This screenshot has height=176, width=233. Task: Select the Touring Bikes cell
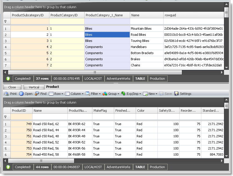click(x=147, y=41)
